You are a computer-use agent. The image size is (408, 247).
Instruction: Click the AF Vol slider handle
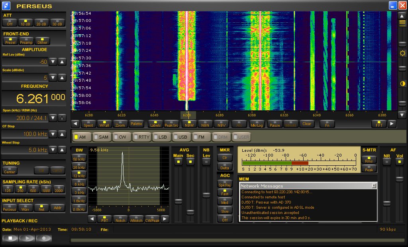[399, 179]
